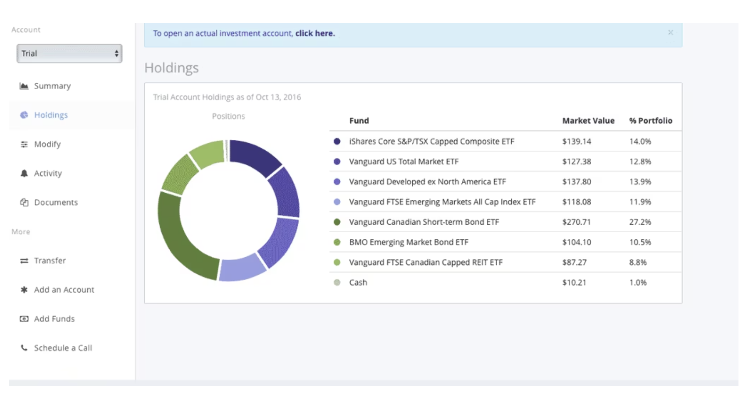Click the 12.8% portfolio value
Viewport: 749px width, 404px height.
click(x=640, y=162)
